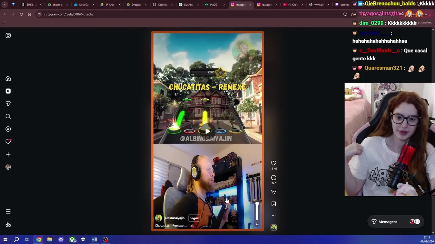Click the Instagram logo in the sidebar
The height and width of the screenshot is (244, 435).
tap(8, 36)
